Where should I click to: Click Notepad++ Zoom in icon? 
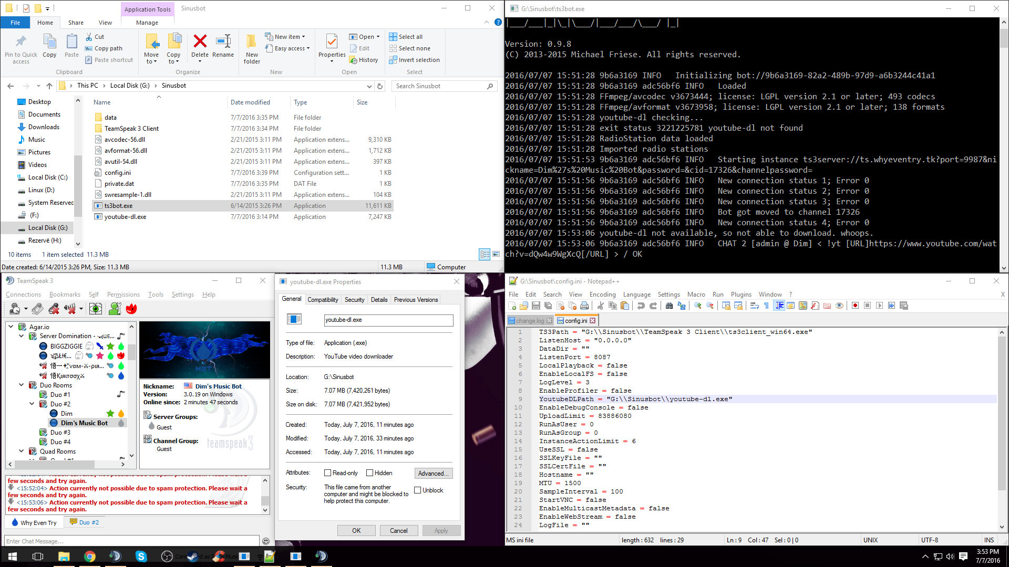point(697,306)
